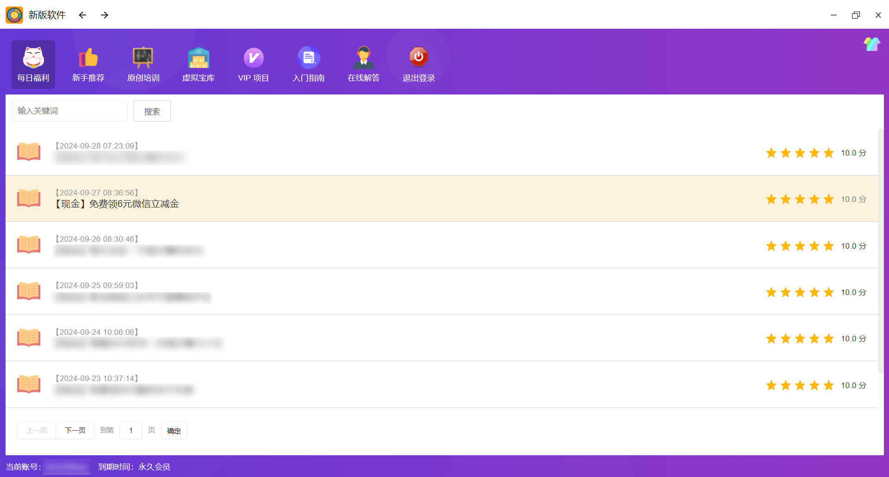The image size is (889, 477).
Task: Open the 虚拟宝库 warehouse icon
Action: [198, 58]
